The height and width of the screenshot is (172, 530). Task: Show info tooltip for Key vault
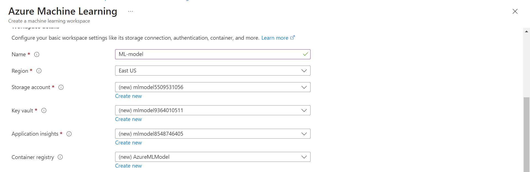[44, 111]
